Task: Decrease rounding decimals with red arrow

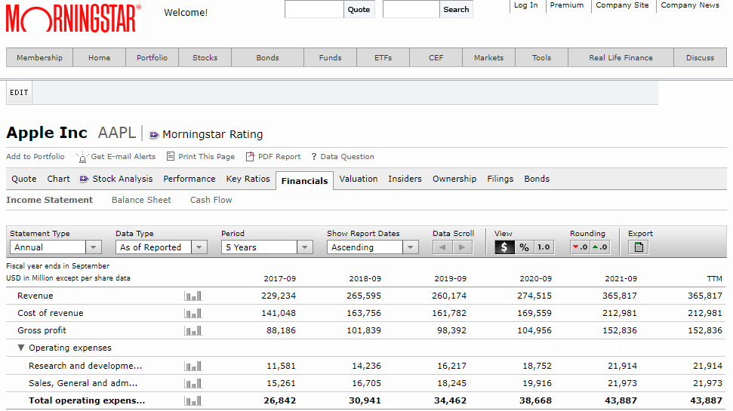Action: 581,247
